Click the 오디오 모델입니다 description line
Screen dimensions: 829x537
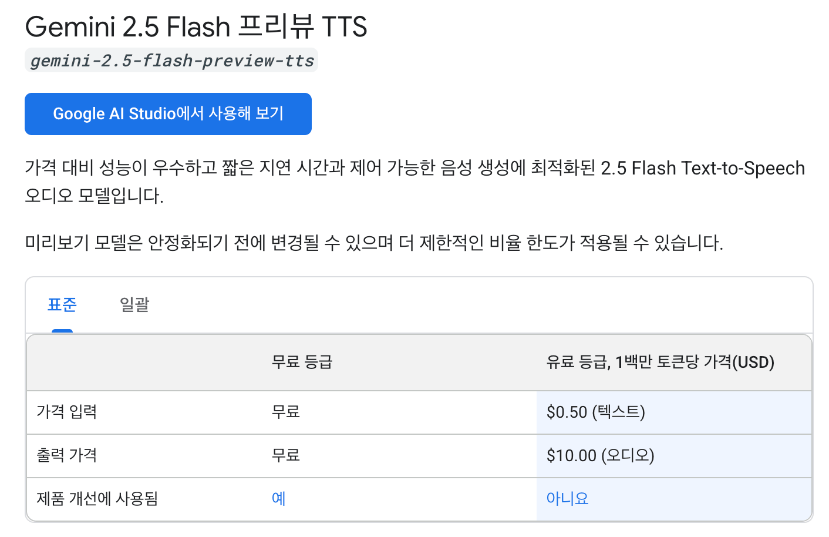[94, 196]
